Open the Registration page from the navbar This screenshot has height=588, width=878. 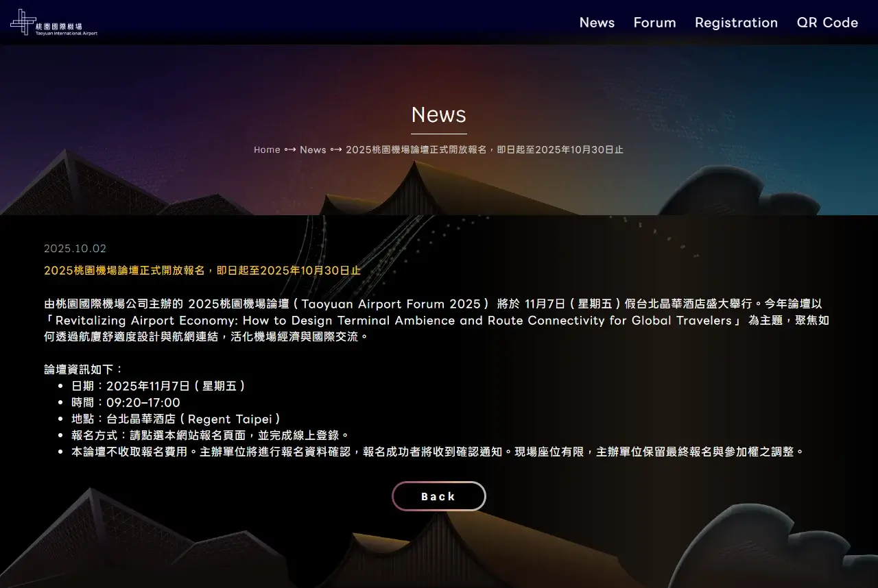(x=736, y=23)
